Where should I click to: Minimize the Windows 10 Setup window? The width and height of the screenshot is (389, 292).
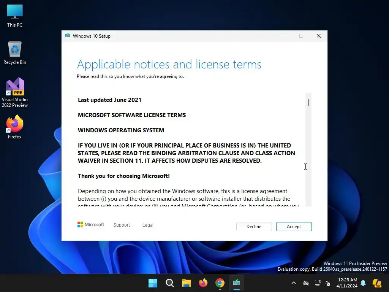point(284,36)
